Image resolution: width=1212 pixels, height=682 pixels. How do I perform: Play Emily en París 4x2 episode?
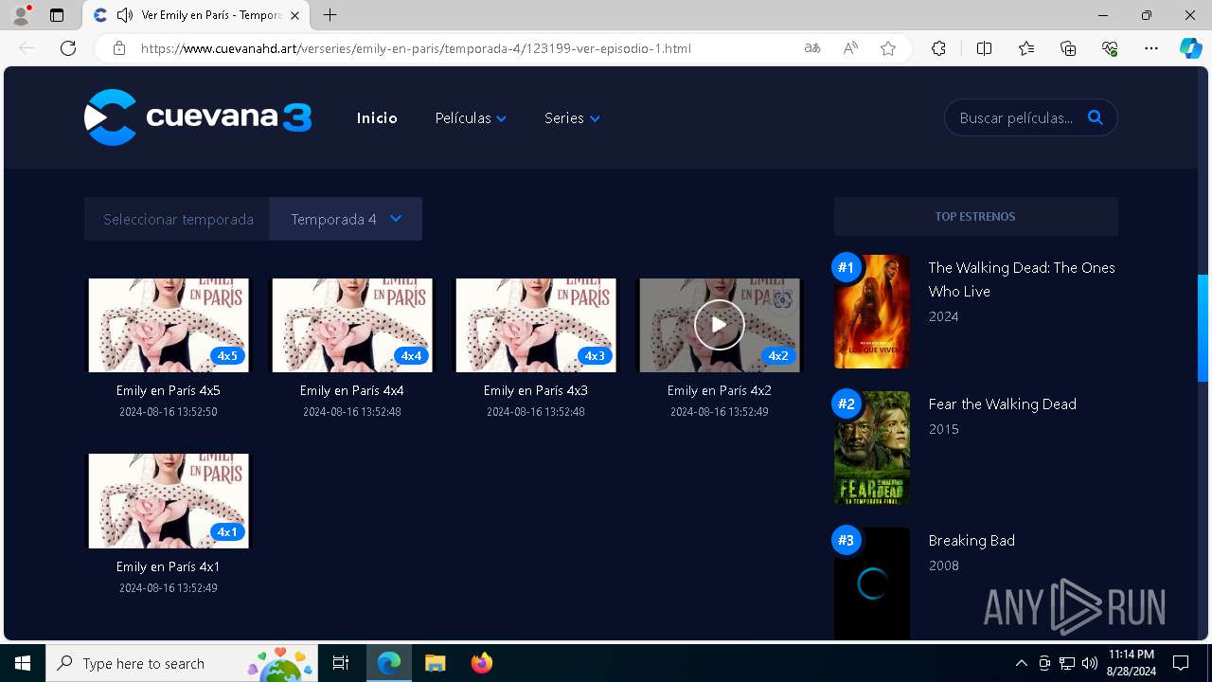(x=720, y=325)
